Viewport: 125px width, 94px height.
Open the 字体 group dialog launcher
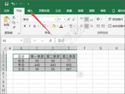point(76,33)
